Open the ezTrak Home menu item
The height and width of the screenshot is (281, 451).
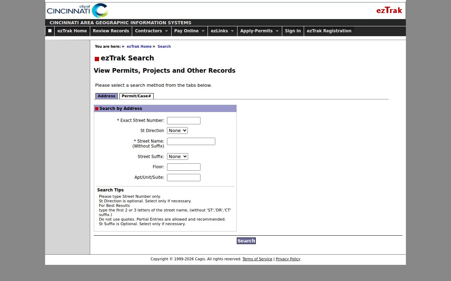tap(72, 31)
